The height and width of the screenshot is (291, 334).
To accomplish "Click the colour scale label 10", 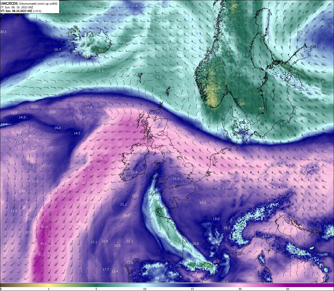I will tap(144, 289).
